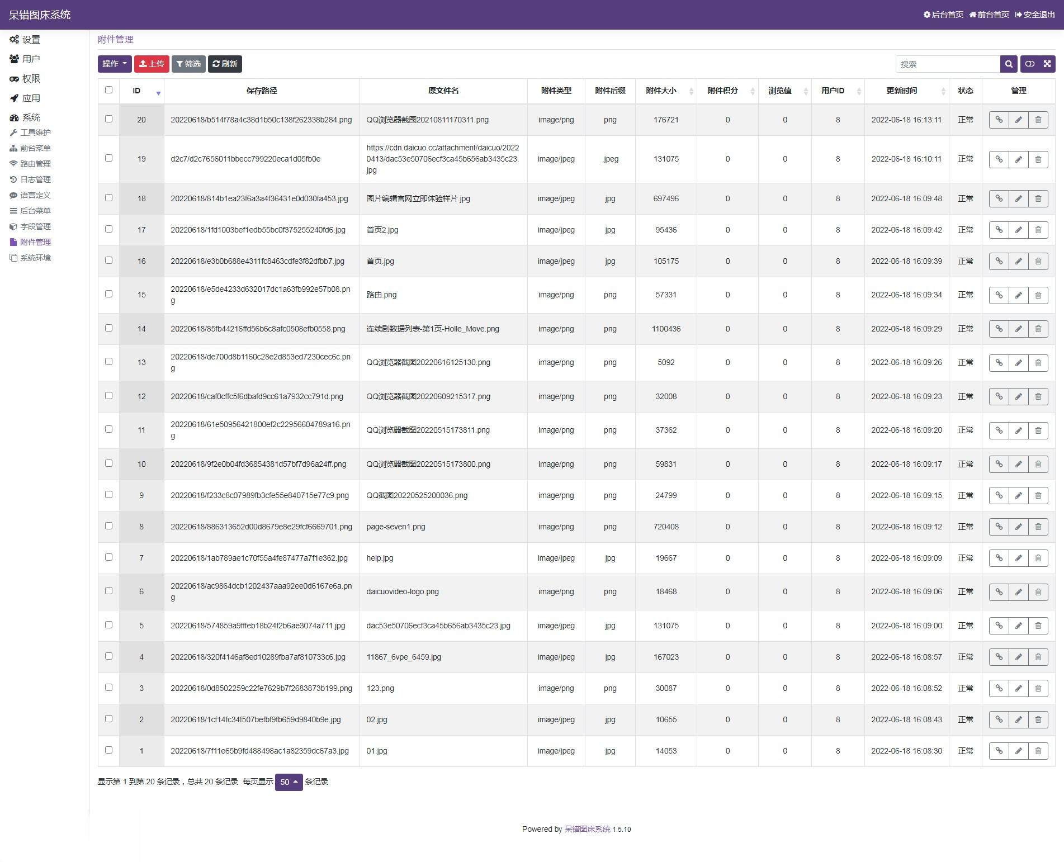Delete attachment ID 14 via trash icon
Screen dimensions: 1064x862
[1038, 329]
